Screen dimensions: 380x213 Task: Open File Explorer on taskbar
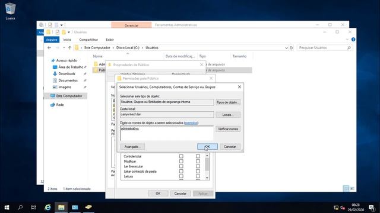point(61,207)
